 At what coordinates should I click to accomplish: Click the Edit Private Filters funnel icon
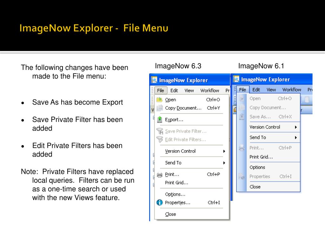(x=159, y=139)
